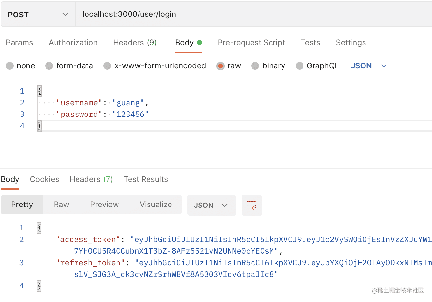Select the raw body radio button
The width and height of the screenshot is (432, 302).
click(221, 66)
